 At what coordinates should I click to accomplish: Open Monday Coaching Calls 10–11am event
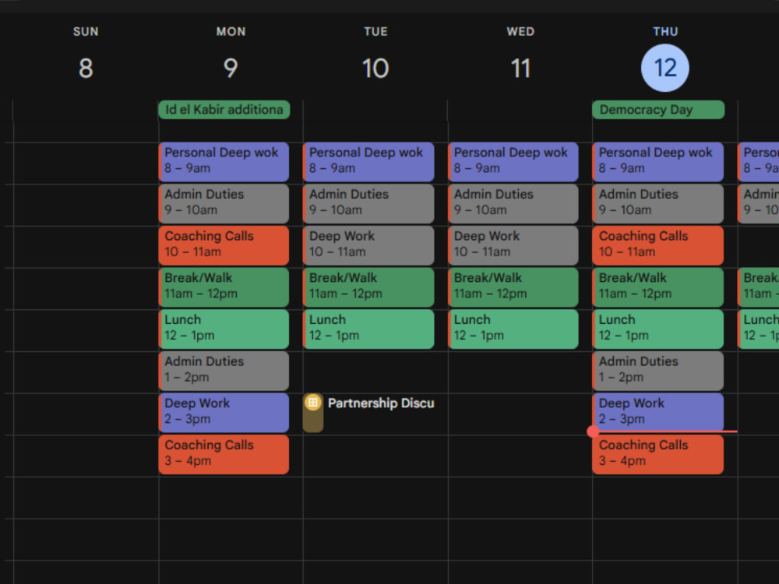(x=224, y=245)
